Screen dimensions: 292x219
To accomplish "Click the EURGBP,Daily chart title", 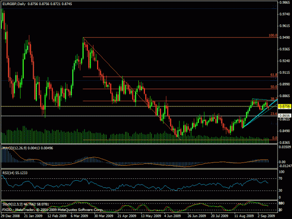I will pos(14,4).
